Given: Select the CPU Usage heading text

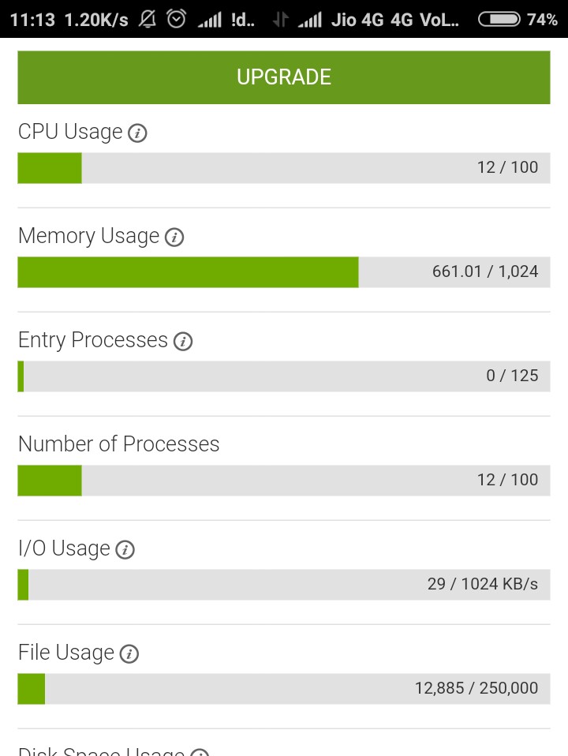Looking at the screenshot, I should 70,132.
